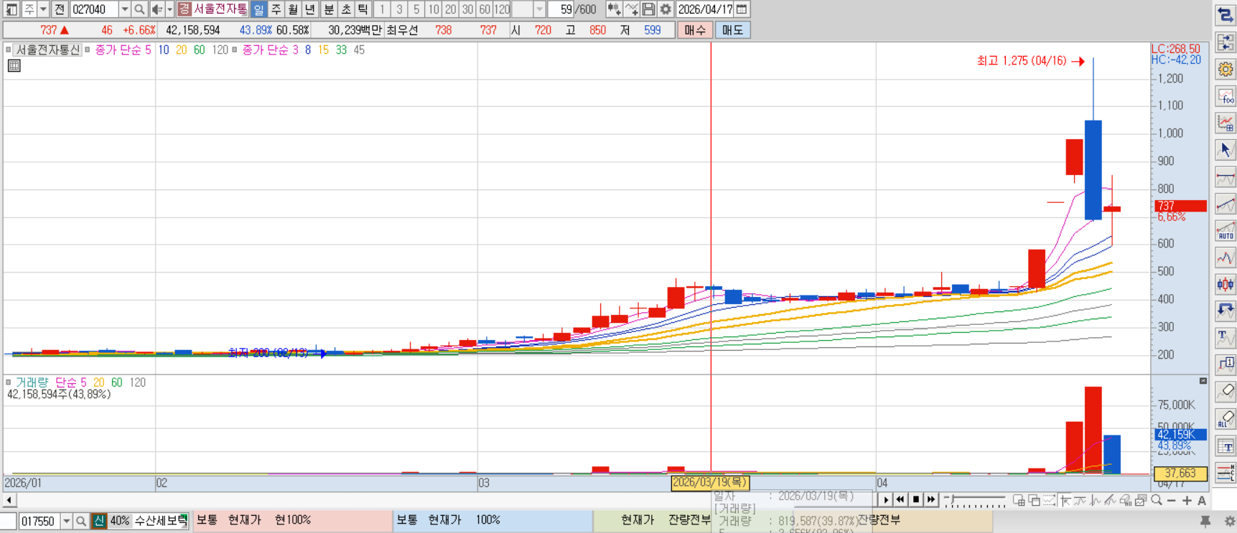Click the 전 button next to code field
Image resolution: width=1237 pixels, height=533 pixels.
(x=60, y=9)
